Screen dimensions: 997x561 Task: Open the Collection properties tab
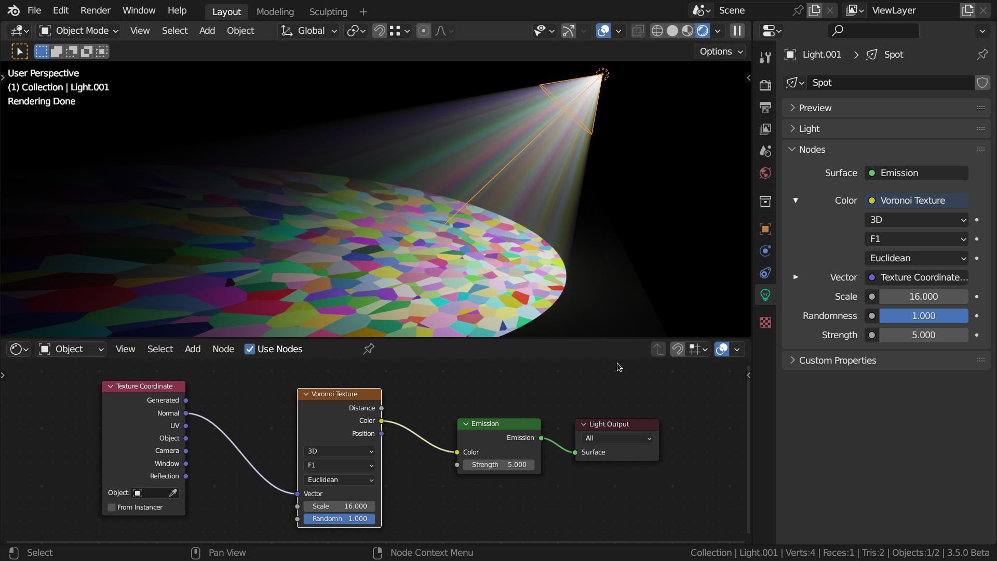click(x=765, y=201)
